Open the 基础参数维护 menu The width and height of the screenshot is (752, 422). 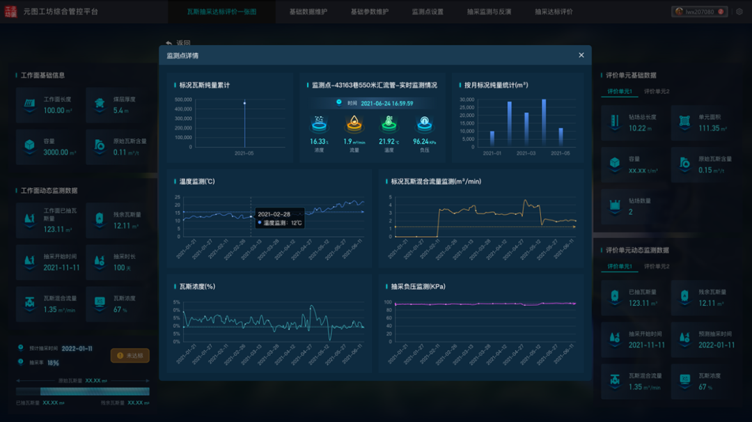369,12
